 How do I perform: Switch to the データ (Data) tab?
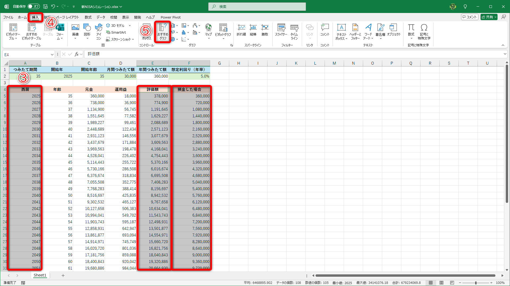pyautogui.click(x=101, y=17)
